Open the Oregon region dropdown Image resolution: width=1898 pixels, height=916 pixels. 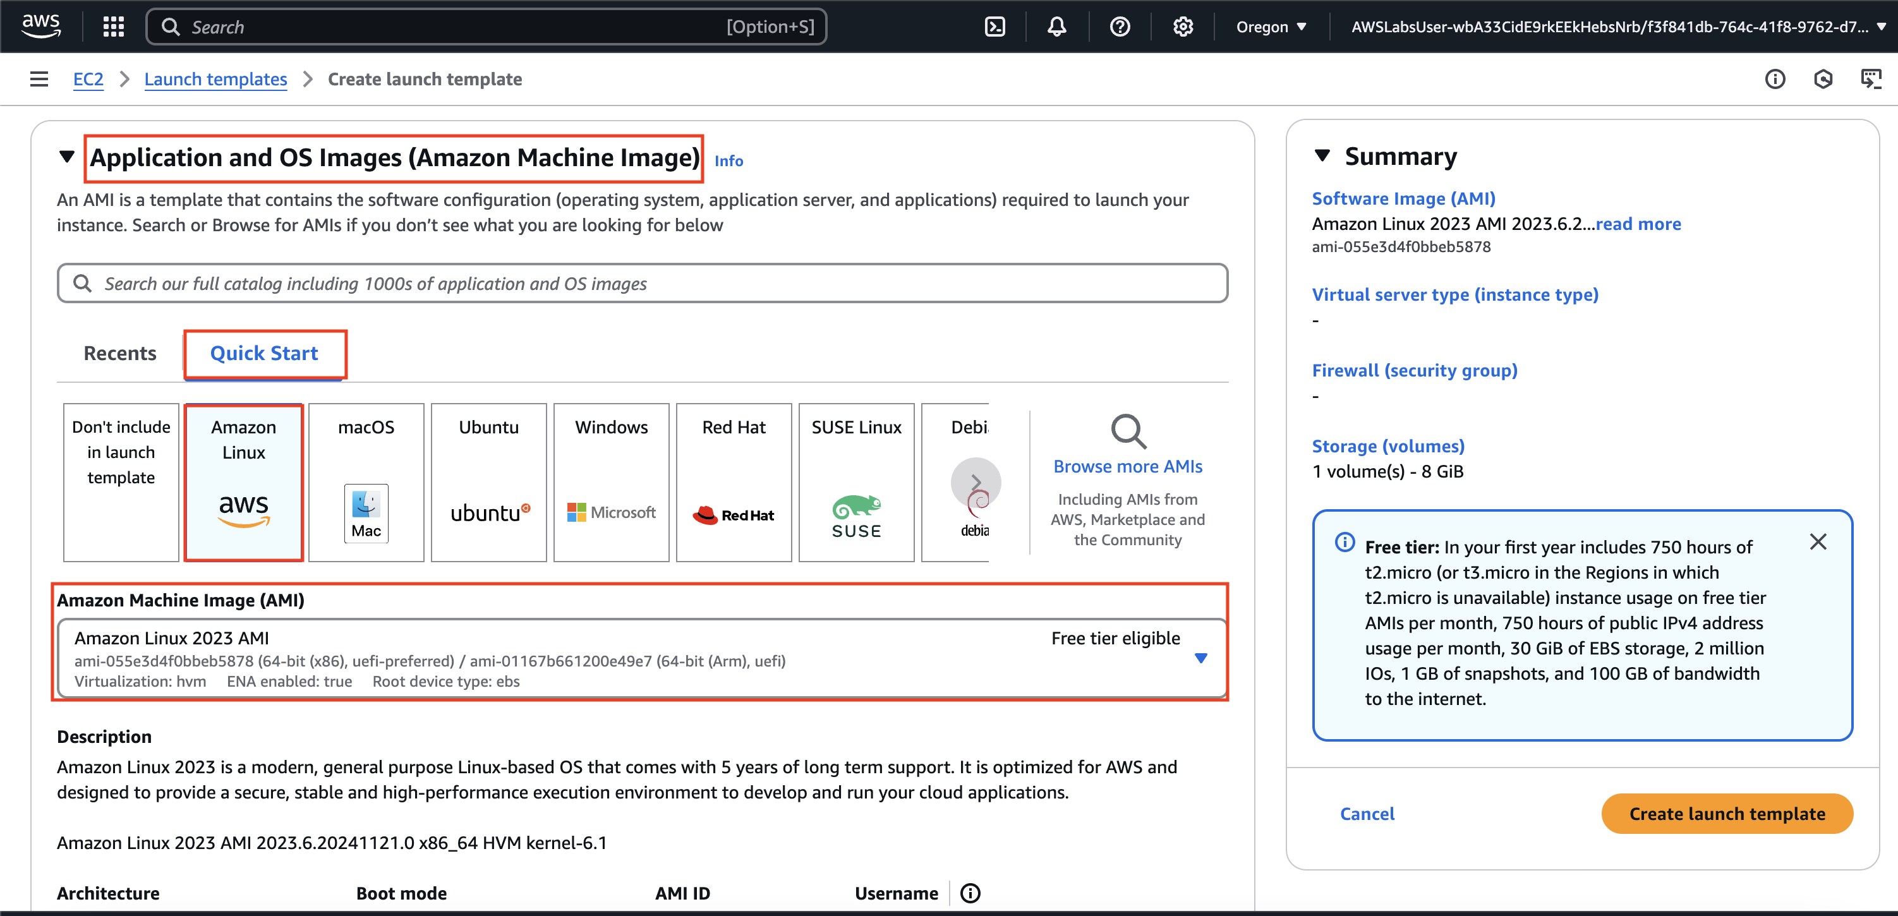pos(1271,27)
